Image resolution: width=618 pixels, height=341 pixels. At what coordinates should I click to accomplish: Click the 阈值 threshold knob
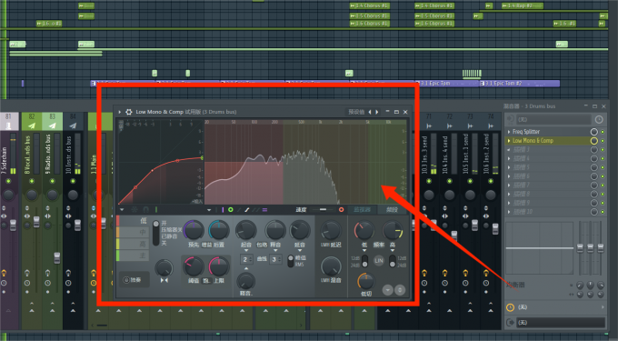click(193, 266)
